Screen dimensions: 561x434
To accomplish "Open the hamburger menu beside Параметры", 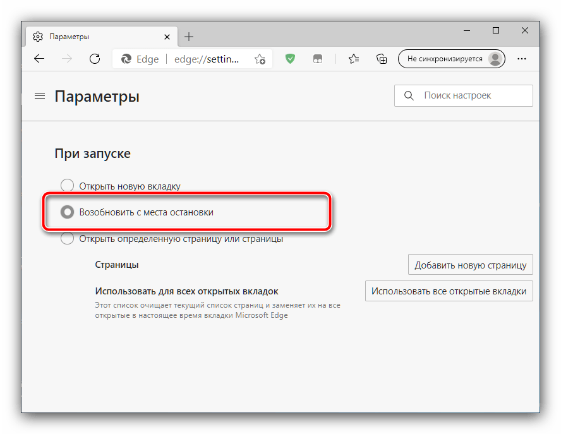I will pyautogui.click(x=40, y=96).
